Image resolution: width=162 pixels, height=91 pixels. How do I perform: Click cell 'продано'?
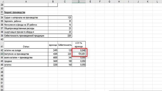26,61
